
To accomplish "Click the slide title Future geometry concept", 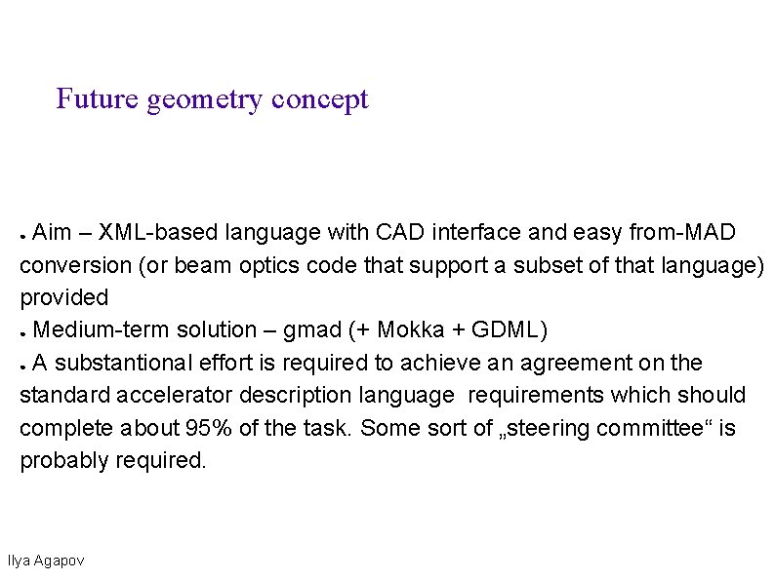I will coord(212,99).
